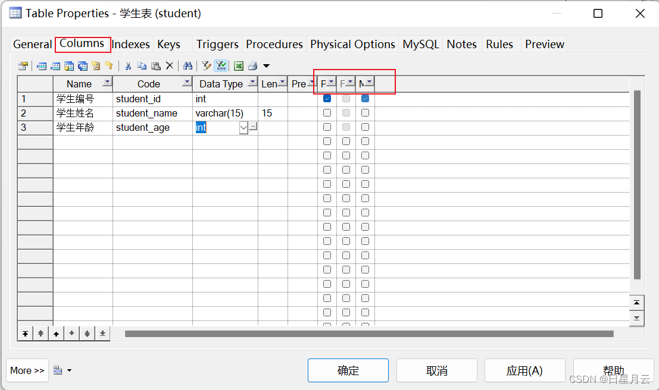Click move row down one line arrow
Image resolution: width=659 pixels, height=390 pixels.
tap(72, 334)
